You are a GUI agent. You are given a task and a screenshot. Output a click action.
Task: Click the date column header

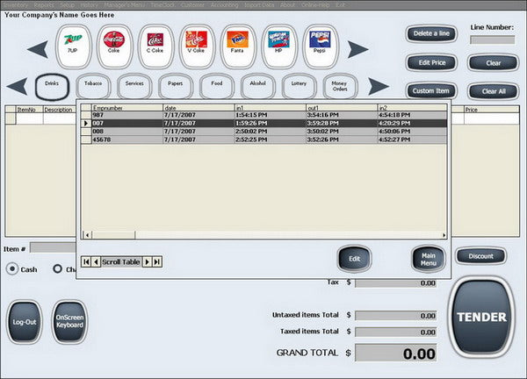pos(199,108)
